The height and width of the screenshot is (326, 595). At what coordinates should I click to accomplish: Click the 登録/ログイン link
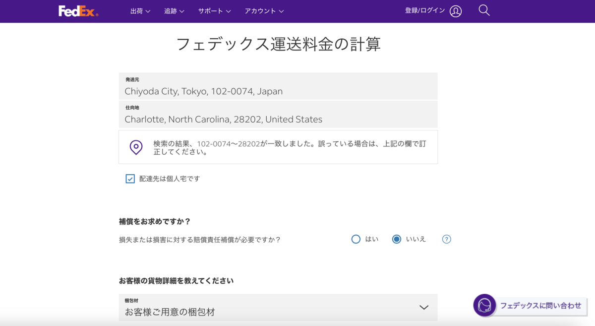[425, 10]
